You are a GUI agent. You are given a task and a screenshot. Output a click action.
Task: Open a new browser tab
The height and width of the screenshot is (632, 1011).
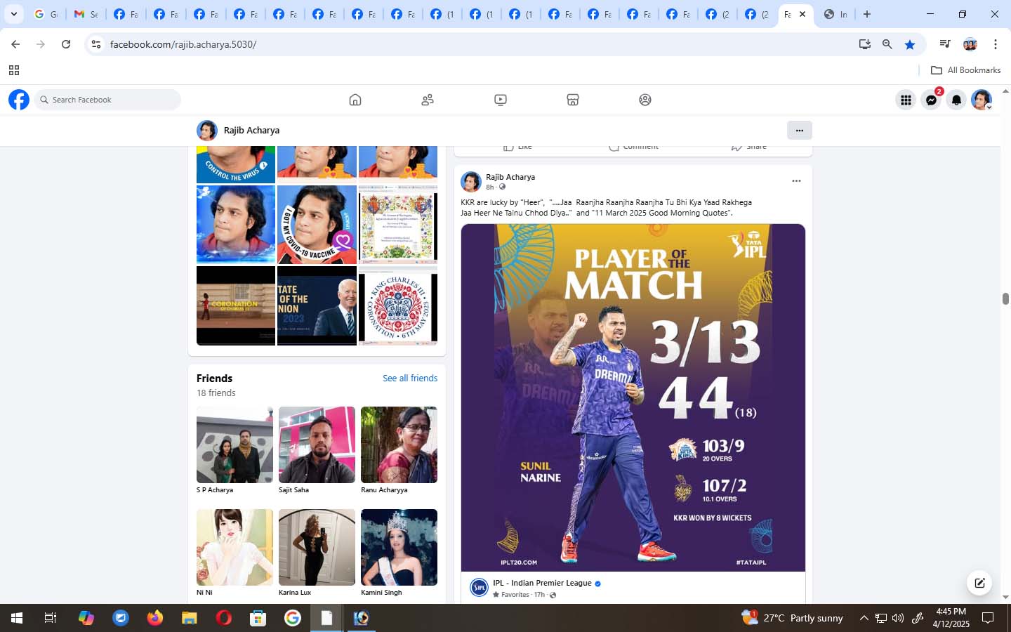[867, 14]
